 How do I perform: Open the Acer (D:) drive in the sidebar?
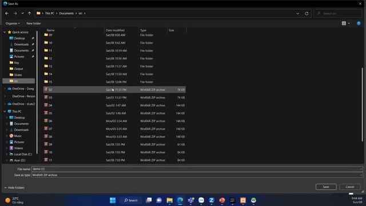click(19, 160)
